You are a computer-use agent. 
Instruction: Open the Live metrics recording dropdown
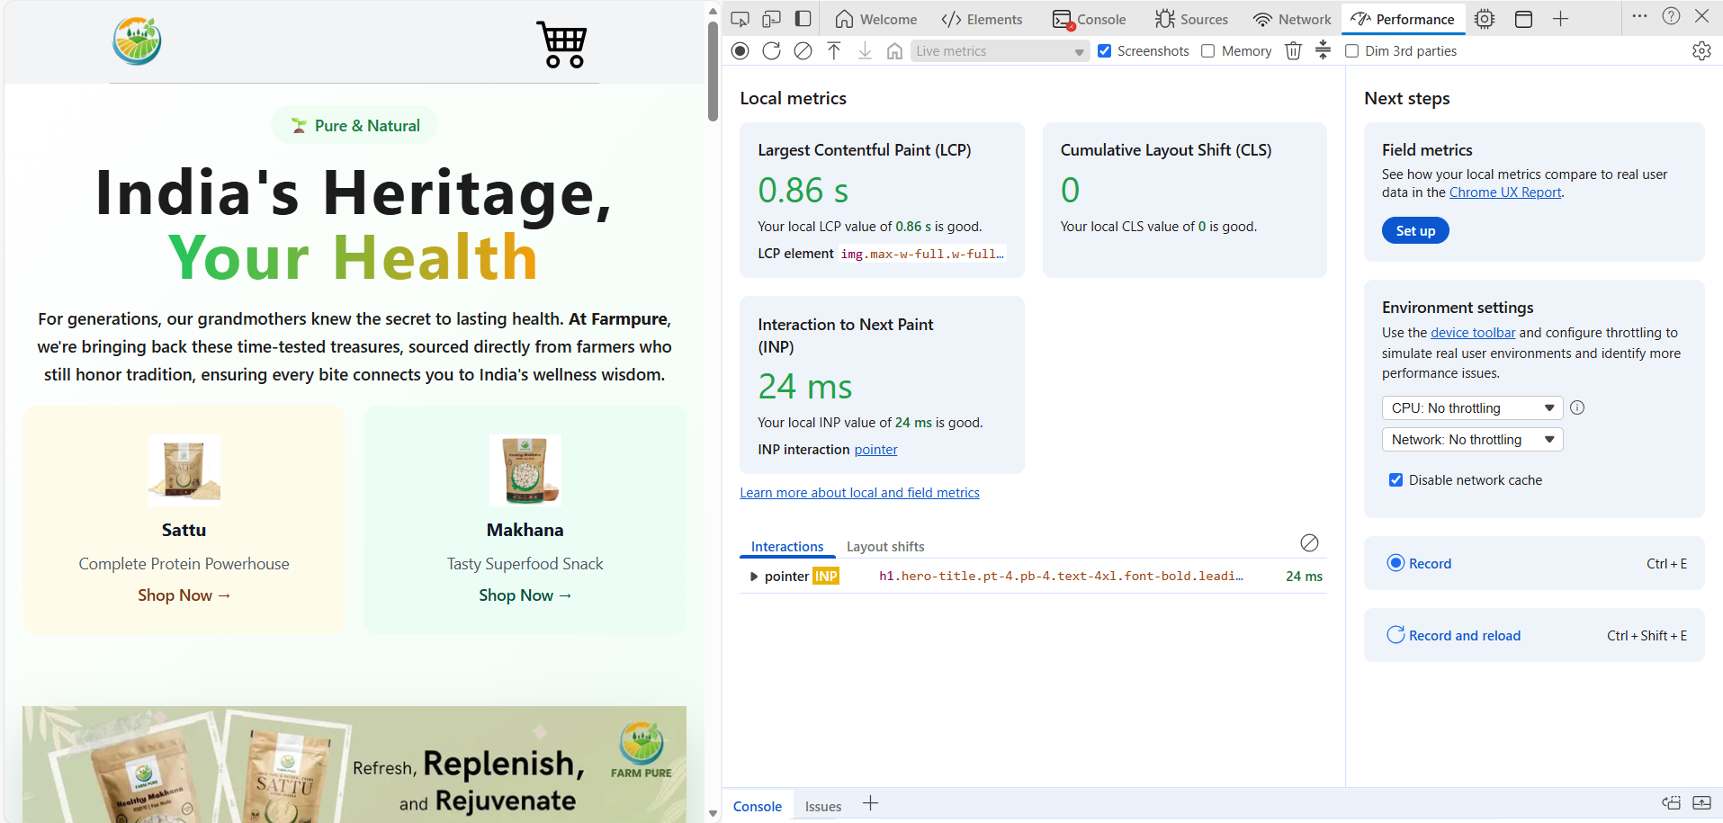coord(1000,51)
